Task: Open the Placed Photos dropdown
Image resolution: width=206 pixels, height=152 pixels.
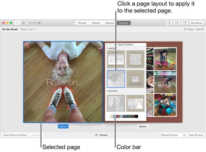Action: pyautogui.click(x=173, y=135)
